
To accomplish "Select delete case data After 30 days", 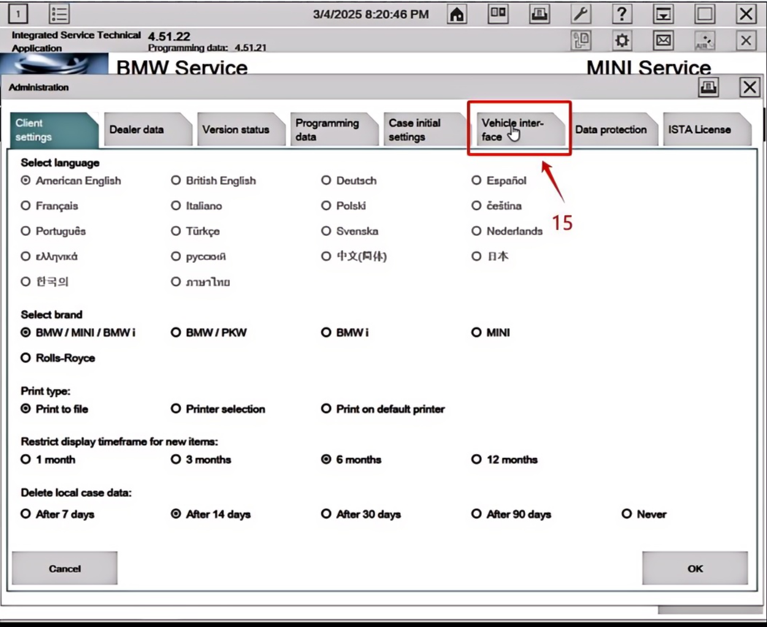I will coord(327,514).
